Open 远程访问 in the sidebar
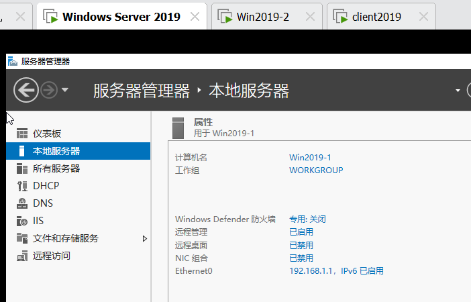Image resolution: width=471 pixels, height=302 pixels. pyautogui.click(x=78, y=256)
